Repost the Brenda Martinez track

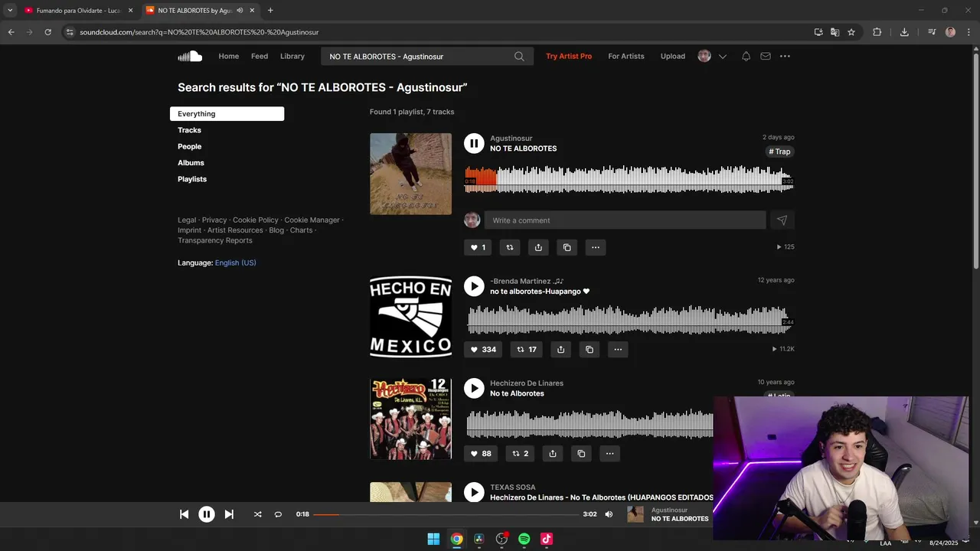click(526, 349)
